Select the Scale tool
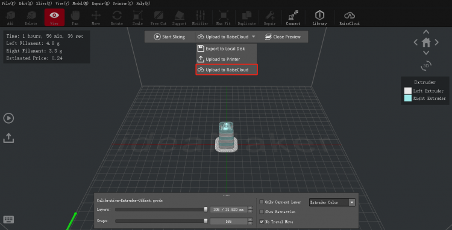This screenshot has width=452, height=230. [138, 18]
